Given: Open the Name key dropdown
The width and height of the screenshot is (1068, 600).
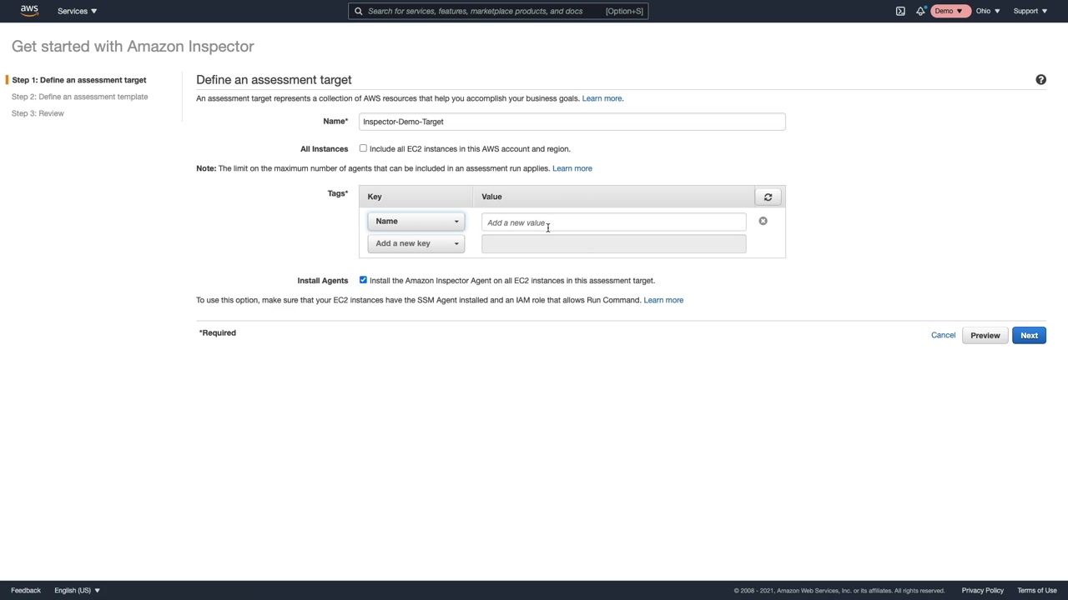Looking at the screenshot, I should (416, 222).
